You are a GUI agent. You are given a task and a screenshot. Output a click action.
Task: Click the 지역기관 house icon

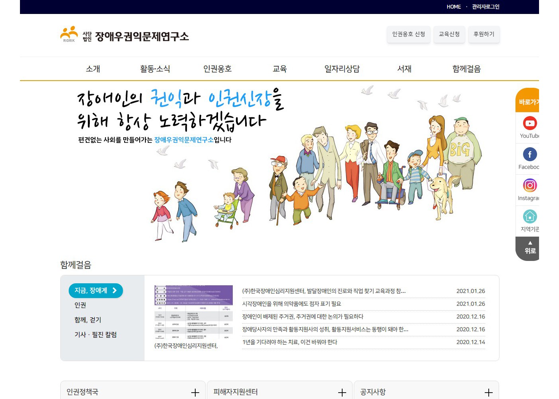[529, 217]
